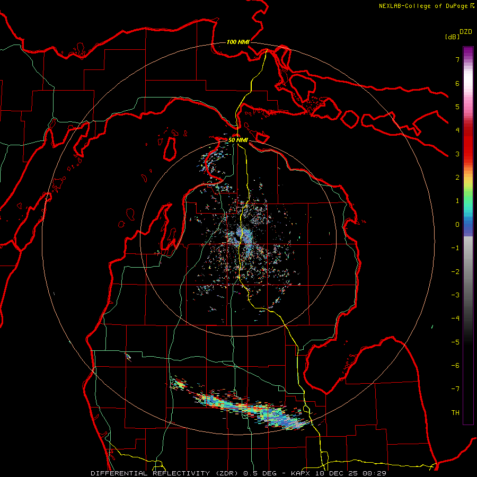Viewport: 477px width, 477px height.
Task: Click the 100 NMI range ring label
Action: click(x=238, y=42)
